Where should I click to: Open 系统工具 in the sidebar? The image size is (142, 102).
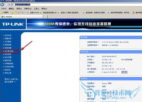click(x=8, y=73)
